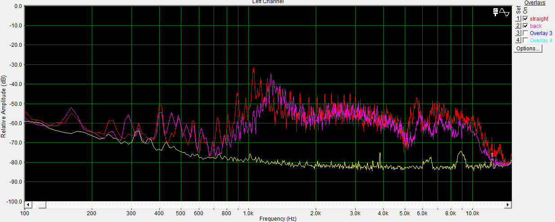Click the 'Set' column header
This screenshot has height=222, width=555.
pyautogui.click(x=518, y=9)
